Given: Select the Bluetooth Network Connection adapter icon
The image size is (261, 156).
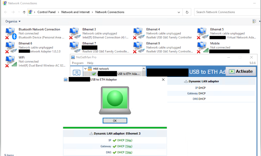Looking at the screenshot, I should [11, 33].
